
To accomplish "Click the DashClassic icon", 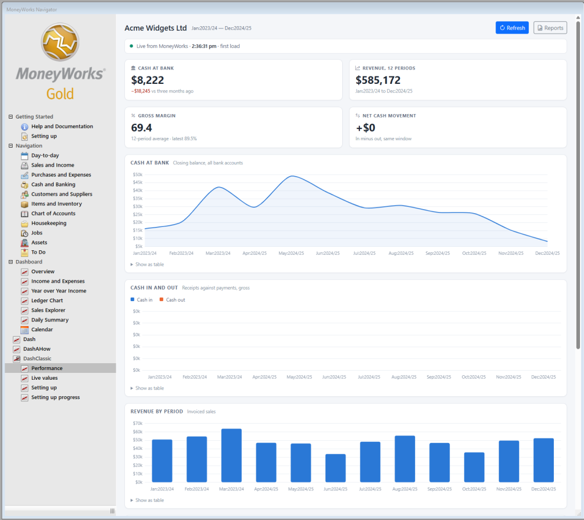I will pos(17,359).
